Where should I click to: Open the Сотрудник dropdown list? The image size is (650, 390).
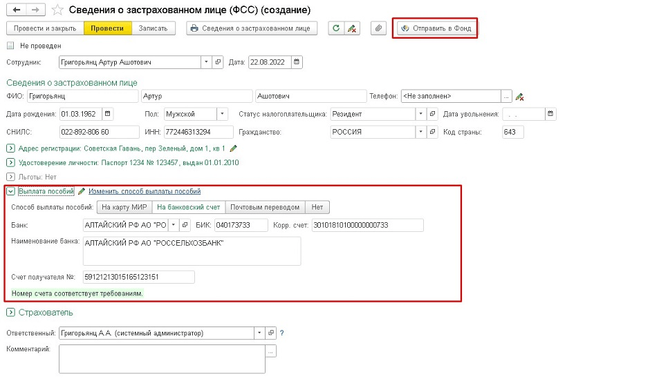click(205, 62)
